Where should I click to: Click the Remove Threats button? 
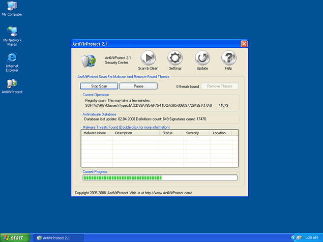click(220, 86)
